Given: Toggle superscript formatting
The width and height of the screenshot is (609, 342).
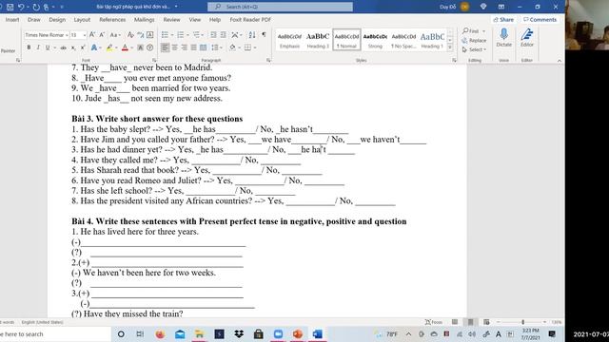Looking at the screenshot, I should coord(83,47).
